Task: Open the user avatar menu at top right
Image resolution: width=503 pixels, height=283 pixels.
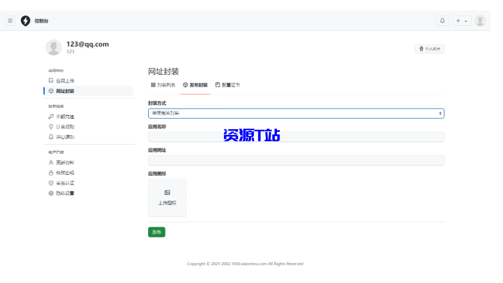Action: click(x=480, y=21)
